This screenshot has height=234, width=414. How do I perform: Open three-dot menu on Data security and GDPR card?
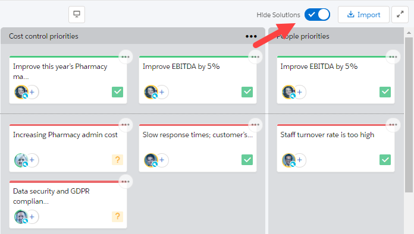point(126,182)
